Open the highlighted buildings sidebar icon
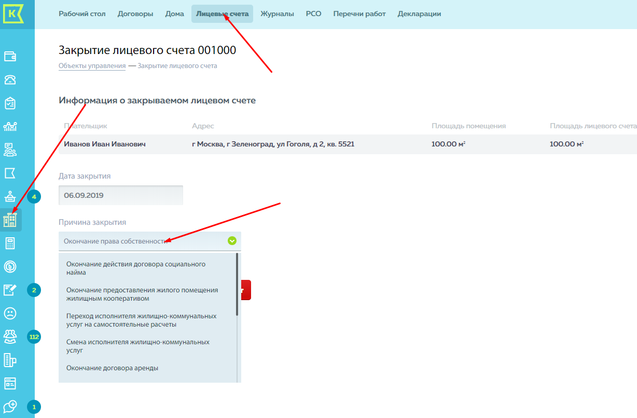 [10, 220]
